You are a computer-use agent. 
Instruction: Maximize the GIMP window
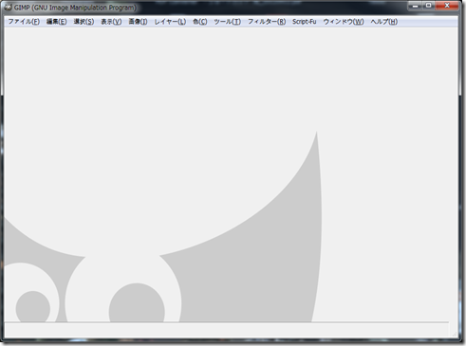429,6
